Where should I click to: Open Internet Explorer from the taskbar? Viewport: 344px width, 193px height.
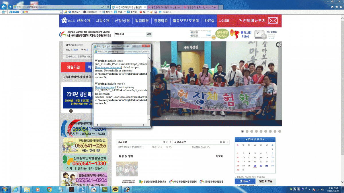tap(15, 189)
